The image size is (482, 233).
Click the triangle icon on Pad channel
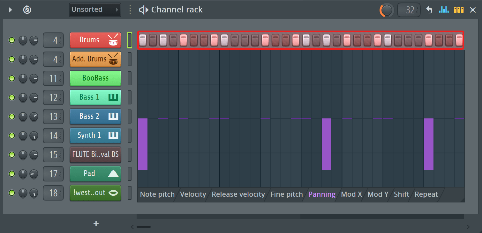click(x=113, y=174)
